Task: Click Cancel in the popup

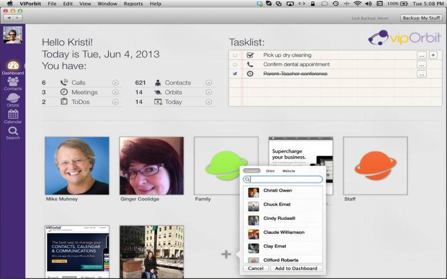Action: (x=255, y=268)
